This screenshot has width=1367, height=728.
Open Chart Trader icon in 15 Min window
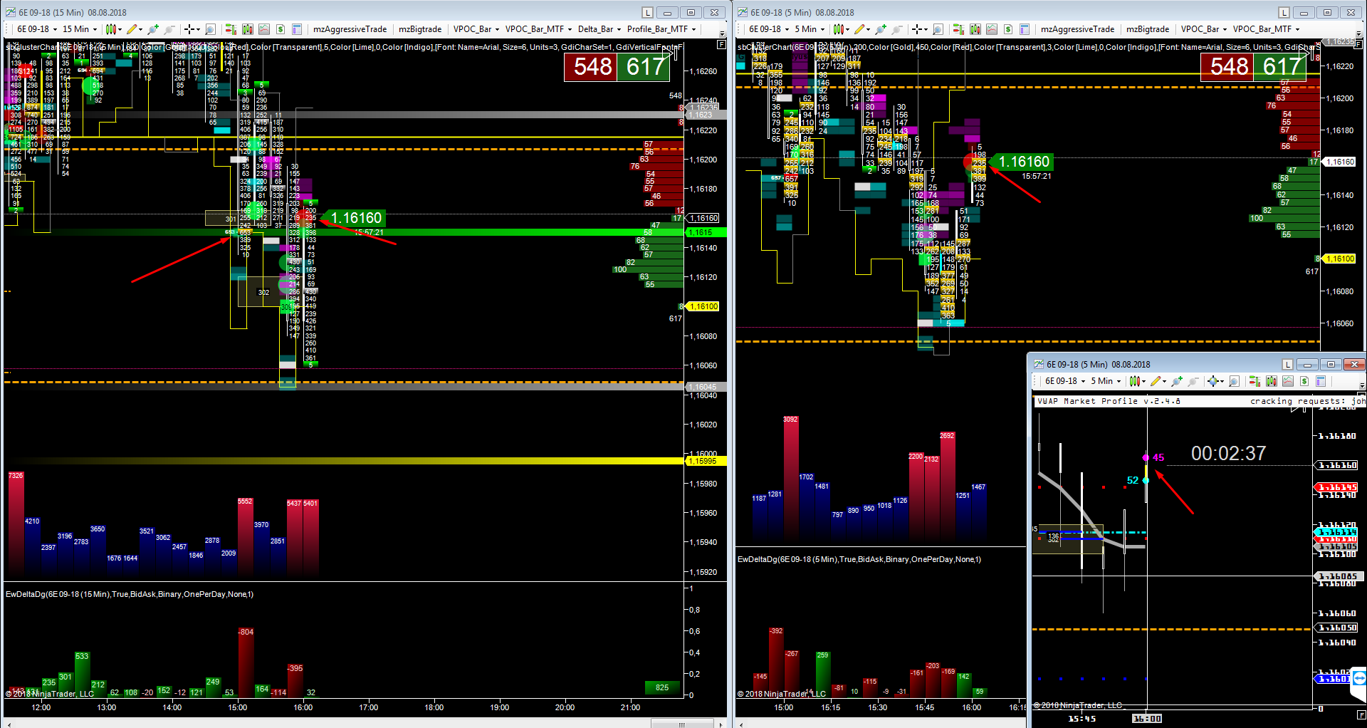(x=231, y=29)
